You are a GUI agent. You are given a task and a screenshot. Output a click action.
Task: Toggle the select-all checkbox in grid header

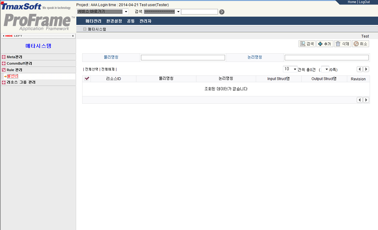pyautogui.click(x=86, y=79)
